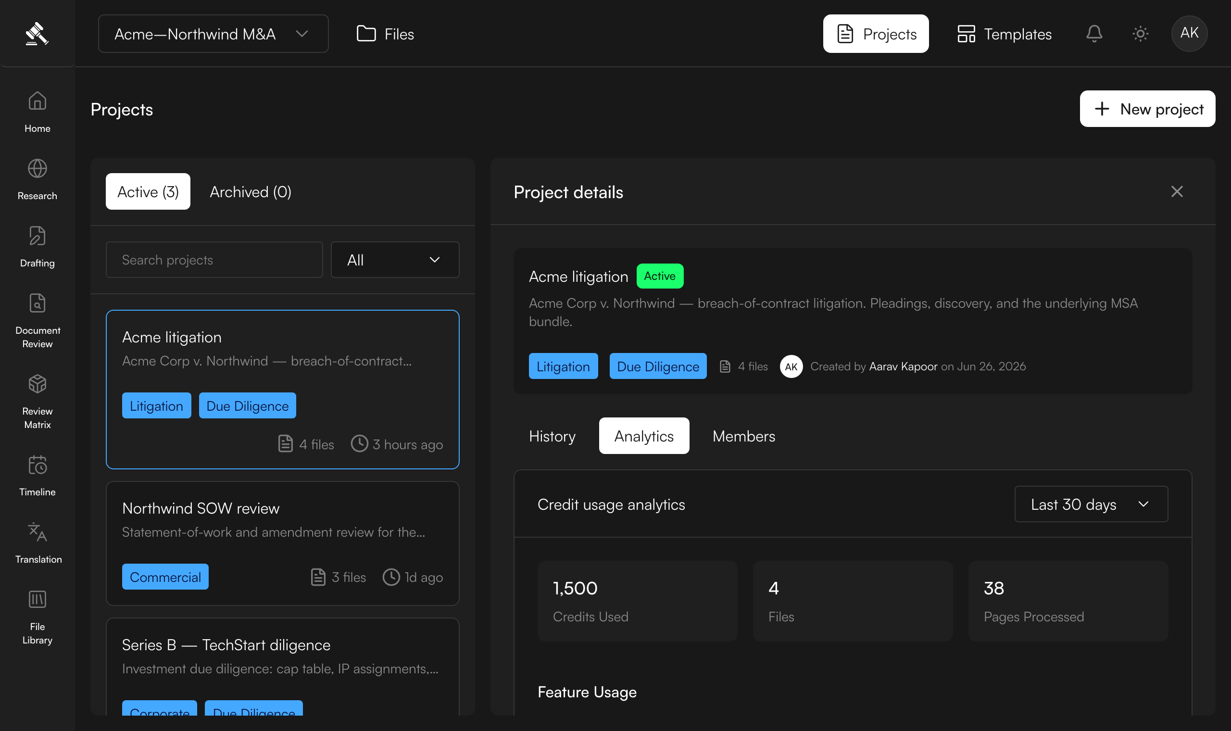The height and width of the screenshot is (731, 1231).
Task: Click the 38 Pages Processed stat
Action: (1068, 601)
